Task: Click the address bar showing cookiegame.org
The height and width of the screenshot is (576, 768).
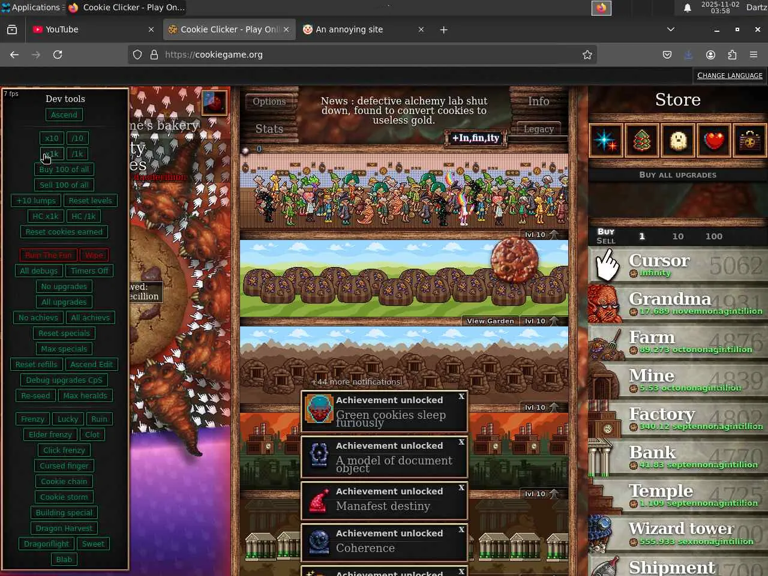Action: click(363, 55)
